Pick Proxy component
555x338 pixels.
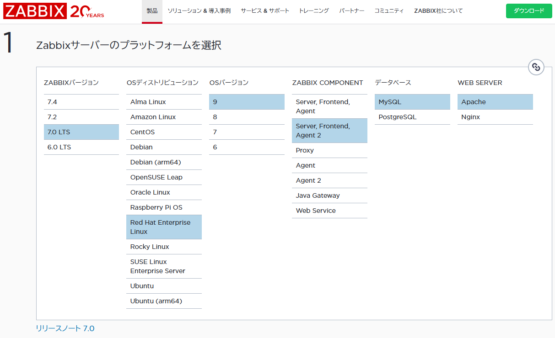[330, 150]
